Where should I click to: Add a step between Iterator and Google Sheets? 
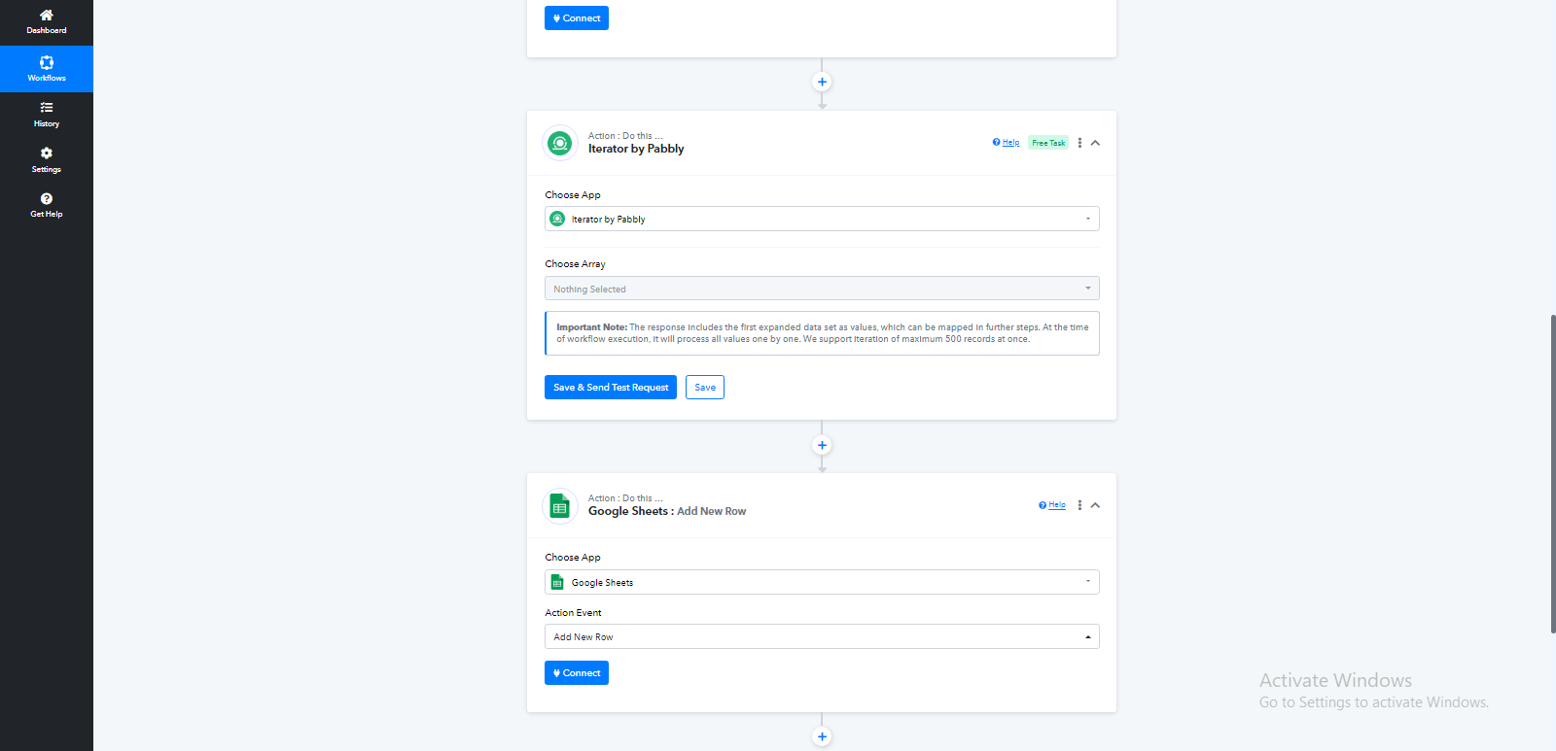click(x=822, y=446)
